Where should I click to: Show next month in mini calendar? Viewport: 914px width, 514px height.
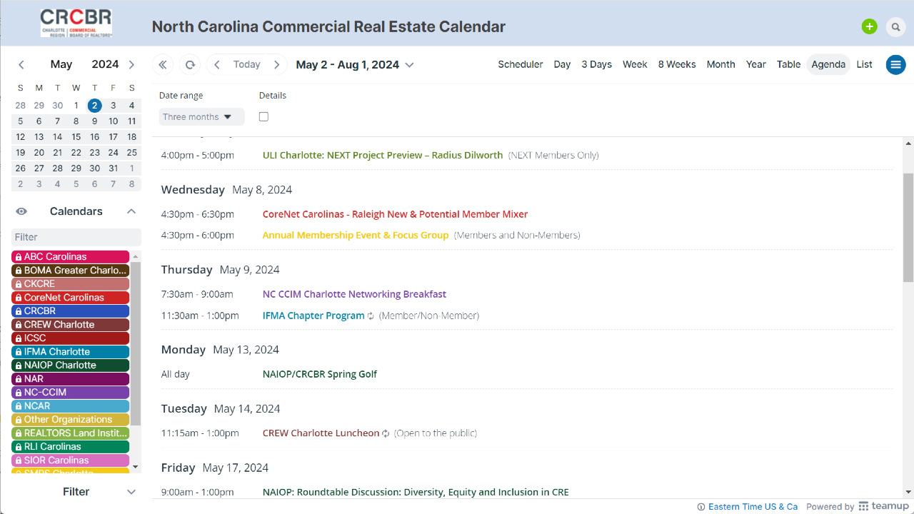click(131, 64)
